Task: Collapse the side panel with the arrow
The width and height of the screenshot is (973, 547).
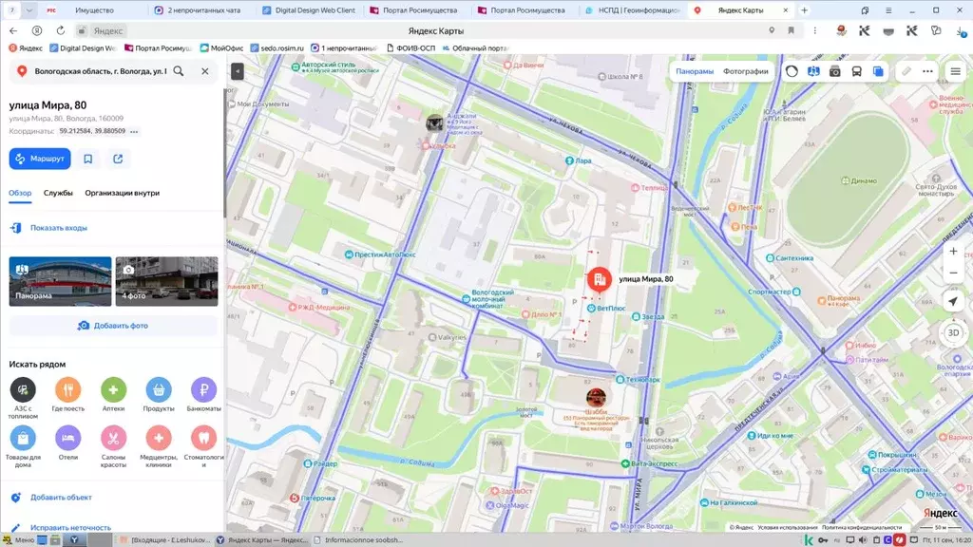Action: coord(238,72)
